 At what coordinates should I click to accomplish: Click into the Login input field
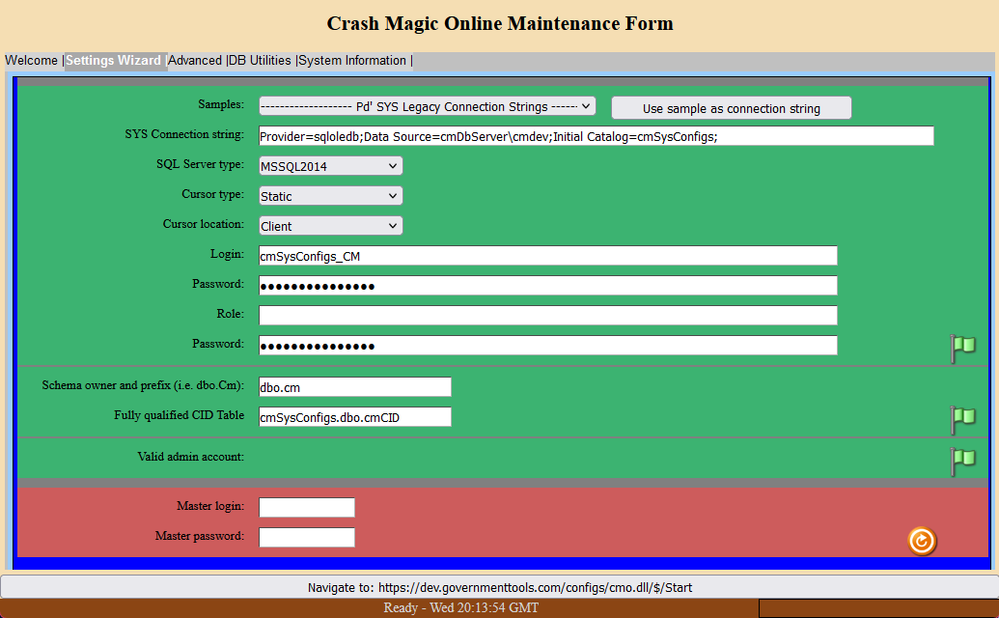coord(548,256)
